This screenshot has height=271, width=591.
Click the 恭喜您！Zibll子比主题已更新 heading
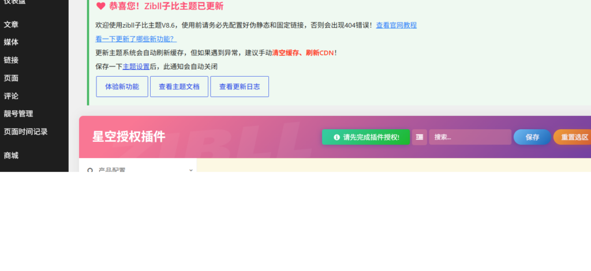click(x=166, y=6)
